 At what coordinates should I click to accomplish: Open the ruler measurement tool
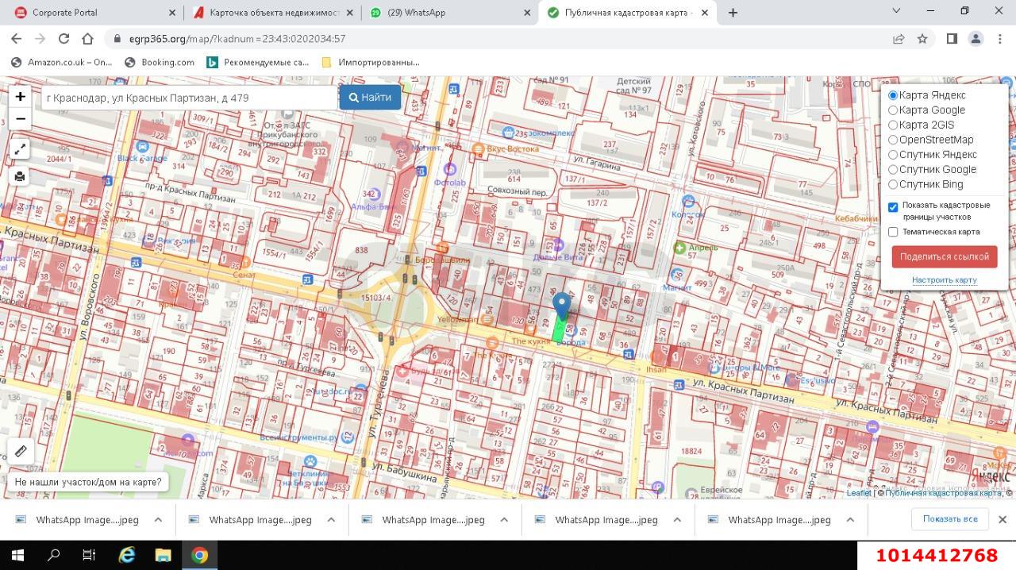click(21, 451)
